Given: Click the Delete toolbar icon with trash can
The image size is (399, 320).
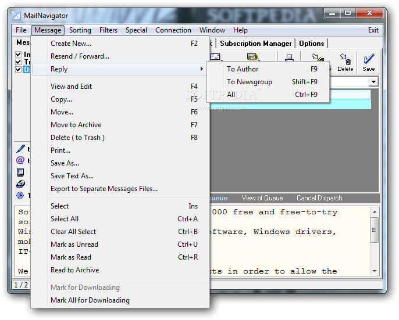Looking at the screenshot, I should [345, 59].
